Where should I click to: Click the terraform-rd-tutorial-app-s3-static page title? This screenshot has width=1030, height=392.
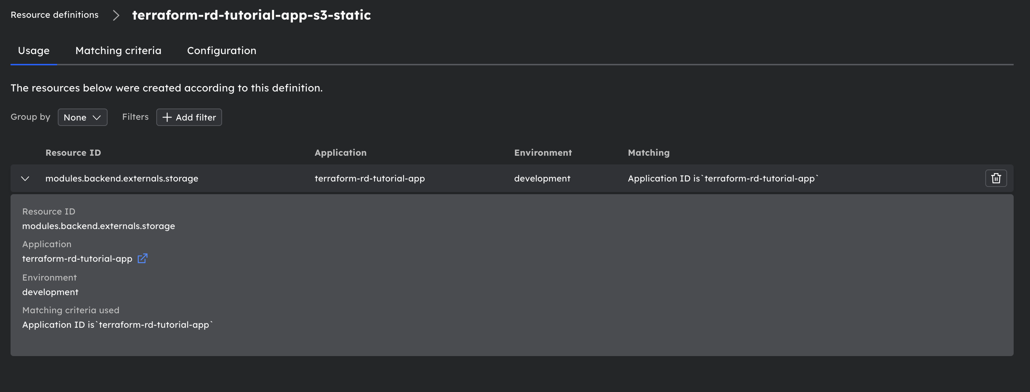(x=251, y=15)
